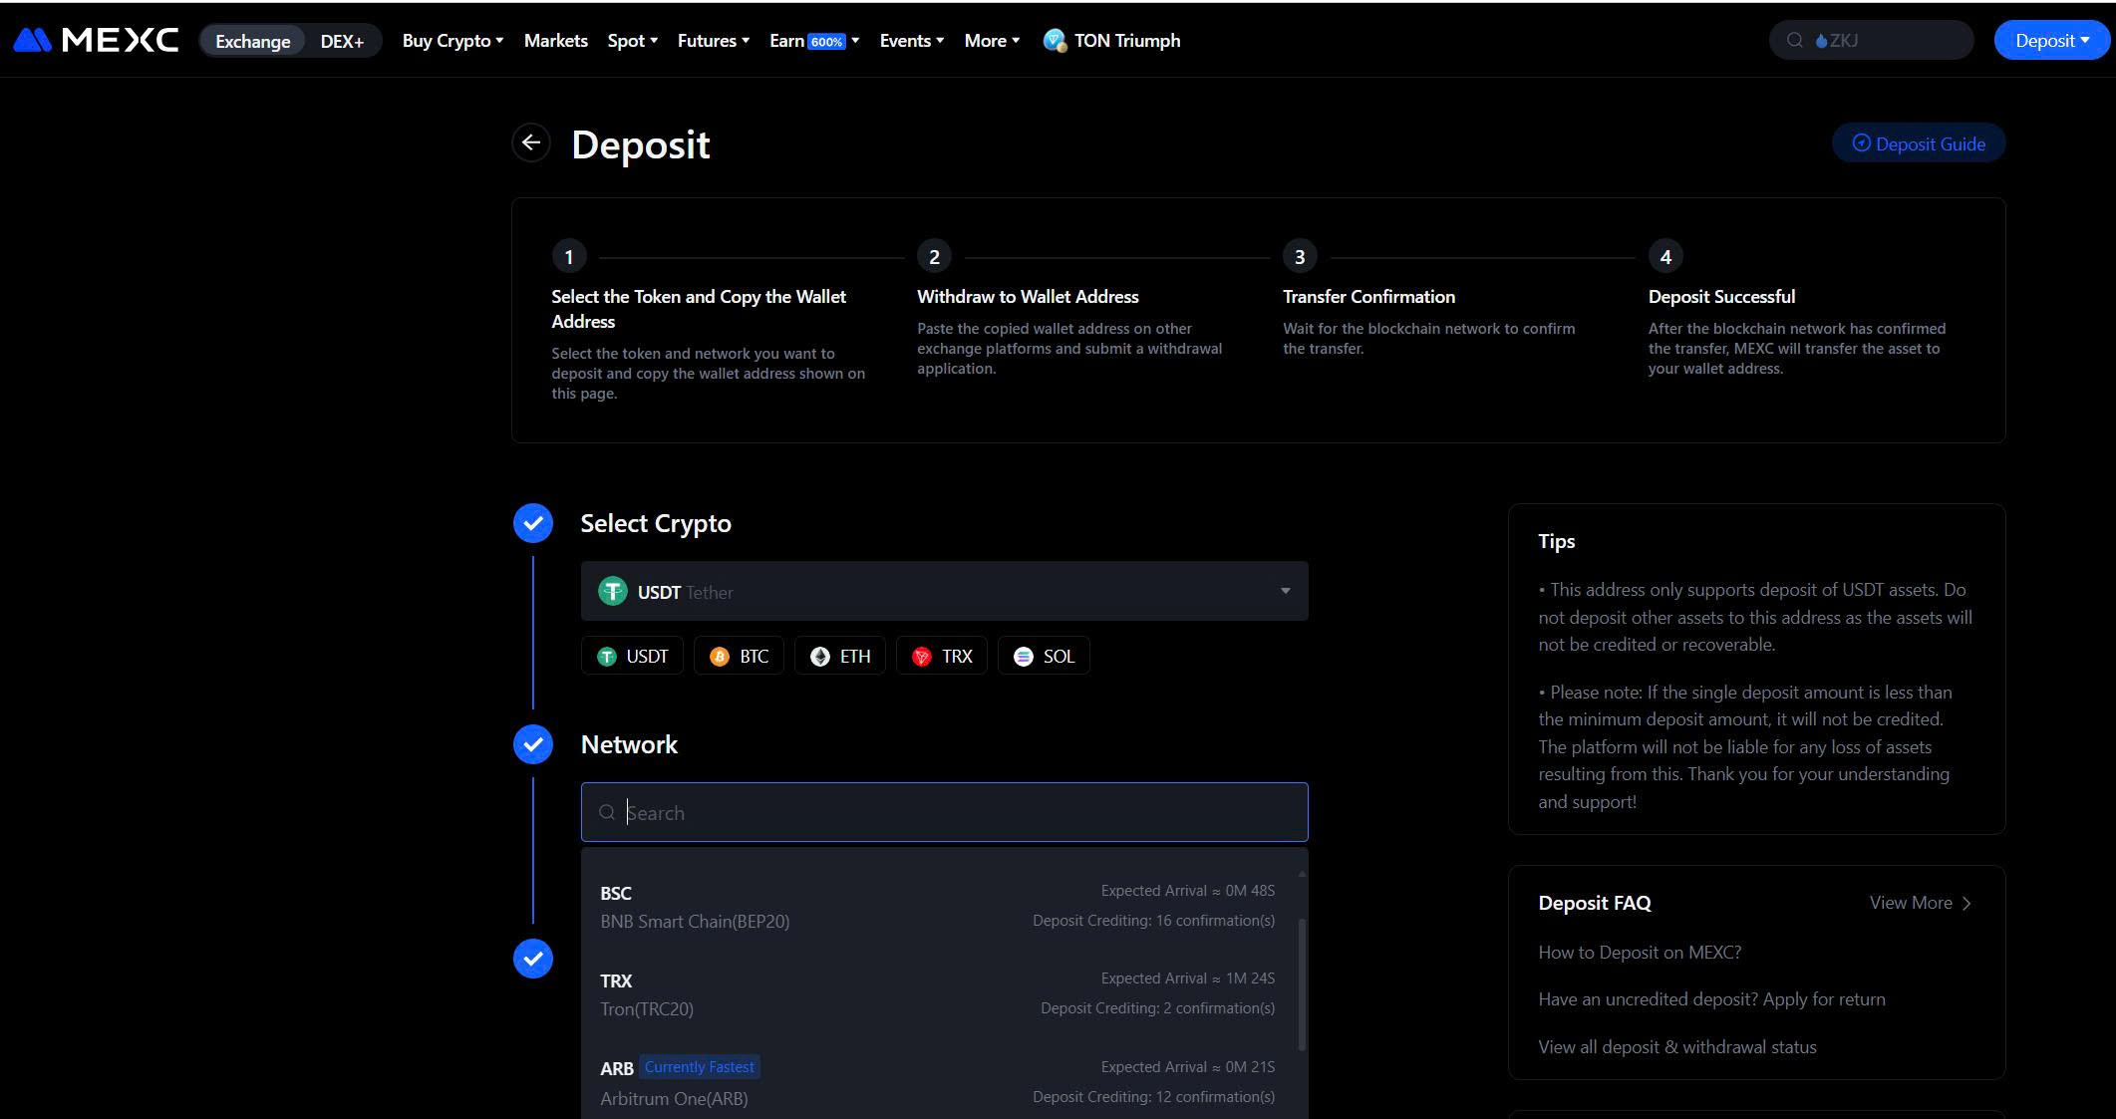Choose the SOL quick-select chip
The image size is (2116, 1119).
tap(1044, 656)
